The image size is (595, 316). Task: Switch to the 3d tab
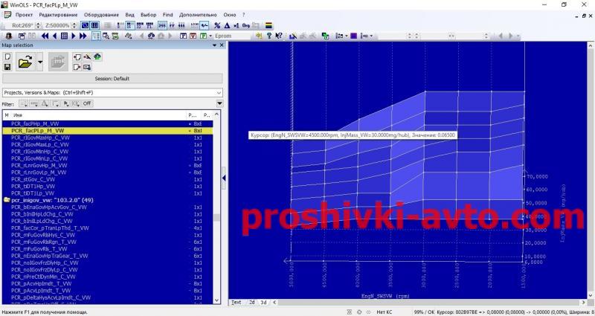click(263, 303)
